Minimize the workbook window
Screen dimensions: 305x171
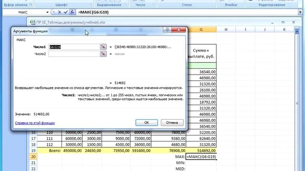[272, 22]
